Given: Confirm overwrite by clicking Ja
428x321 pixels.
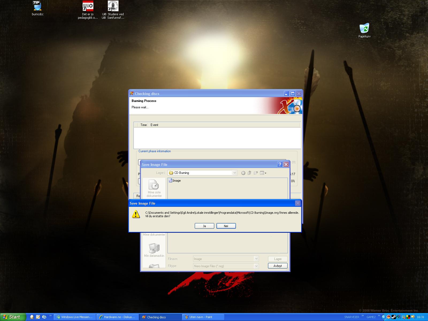Looking at the screenshot, I should point(204,226).
